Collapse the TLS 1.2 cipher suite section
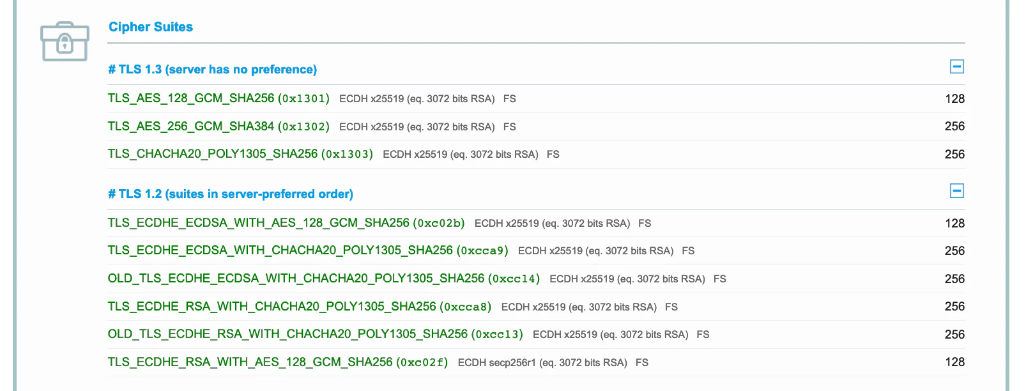 click(956, 191)
